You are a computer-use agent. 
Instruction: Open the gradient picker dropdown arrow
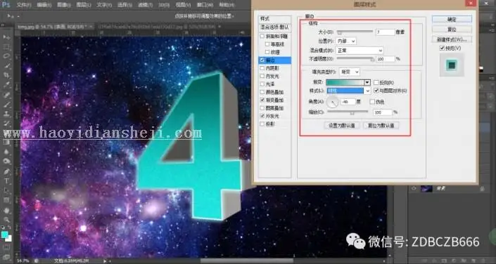pyautogui.click(x=367, y=82)
